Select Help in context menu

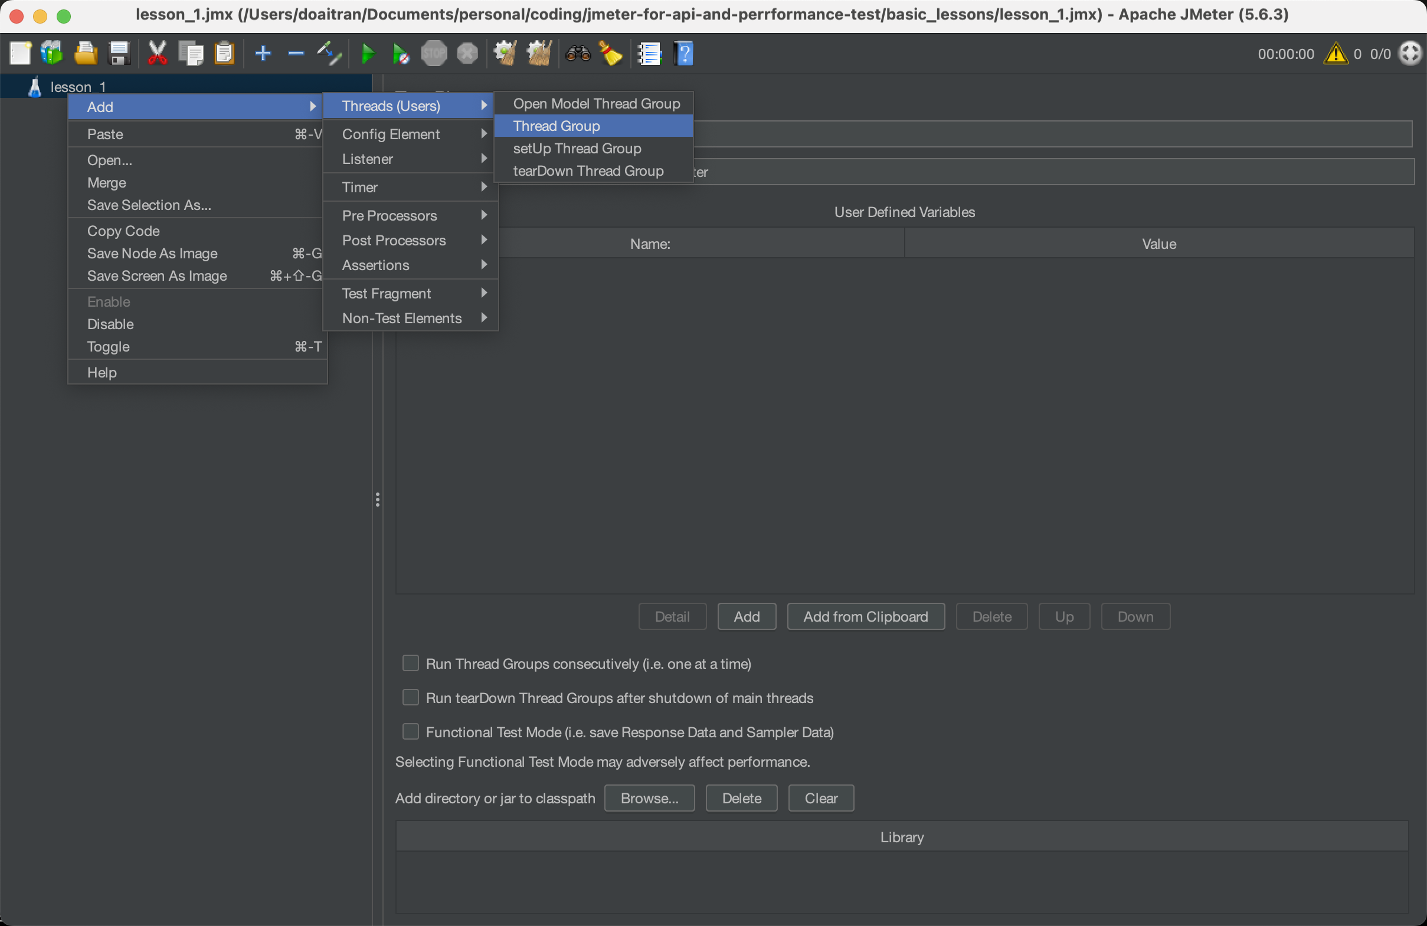[198, 372]
